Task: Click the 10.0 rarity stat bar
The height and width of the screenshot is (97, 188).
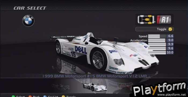Action: tap(157, 53)
